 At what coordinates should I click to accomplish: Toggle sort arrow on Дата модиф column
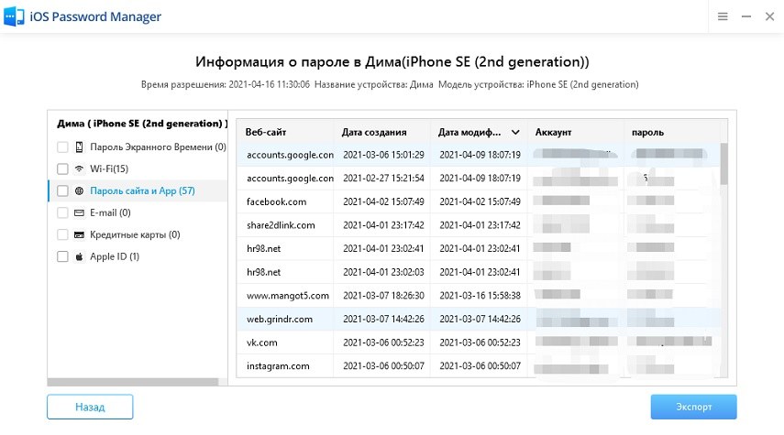(x=515, y=132)
